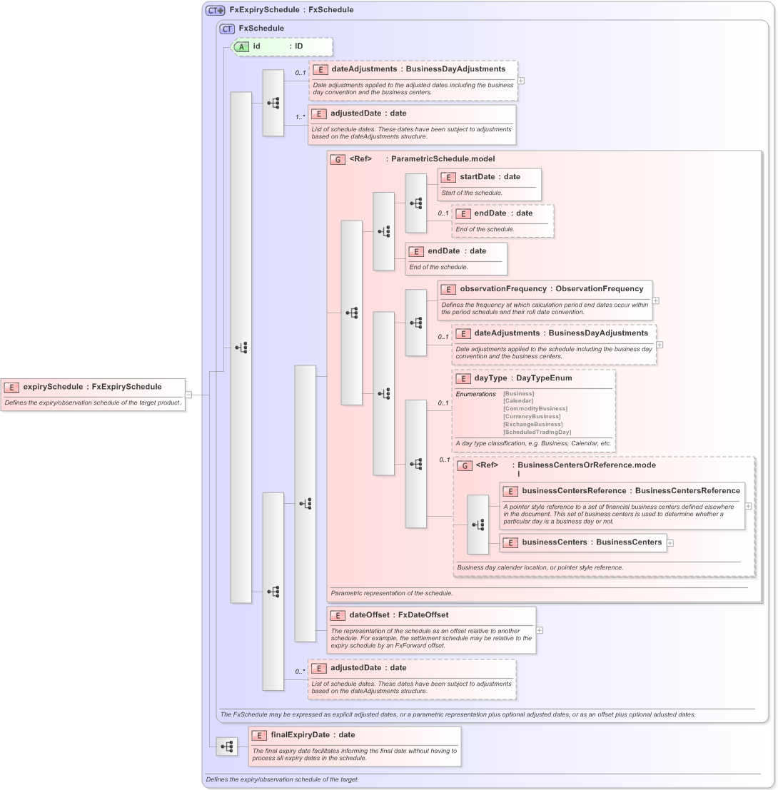Viewport: 778px width, 790px height.
Task: Open the businessCenters : BusinessCenters label
Action: pos(592,542)
